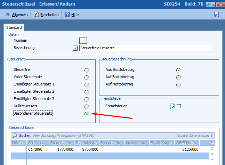Choose Auf Nettobetrag calculation
The width and height of the screenshot is (225, 165).
point(178,85)
